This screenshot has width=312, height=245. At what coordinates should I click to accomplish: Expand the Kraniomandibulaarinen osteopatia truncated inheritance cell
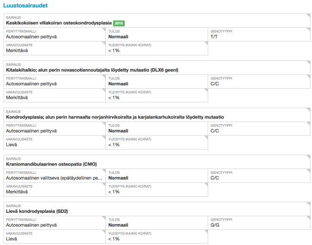point(54,178)
